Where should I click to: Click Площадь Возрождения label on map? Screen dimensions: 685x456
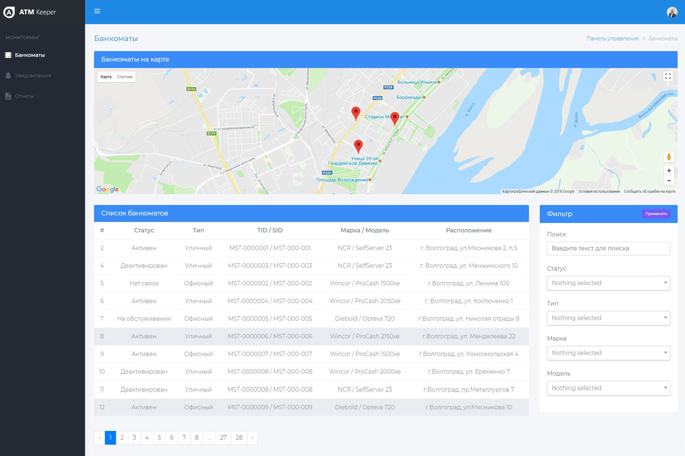click(x=342, y=180)
